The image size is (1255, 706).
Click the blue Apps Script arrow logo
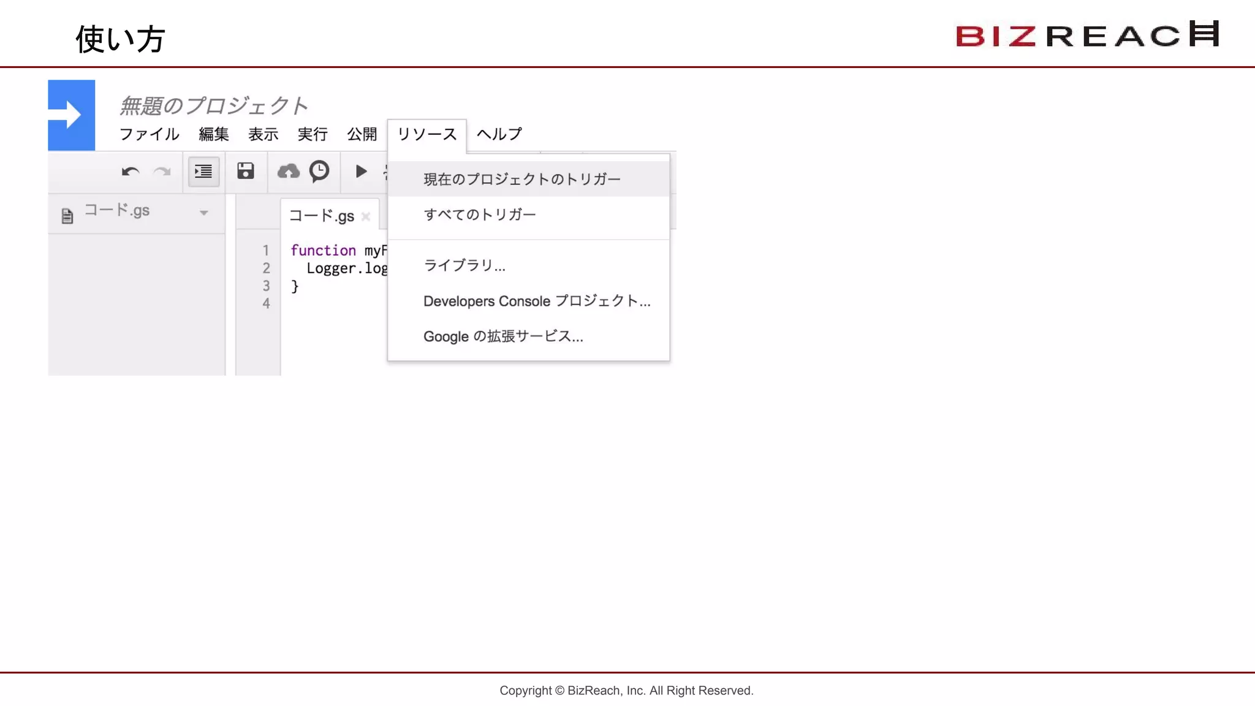(72, 115)
